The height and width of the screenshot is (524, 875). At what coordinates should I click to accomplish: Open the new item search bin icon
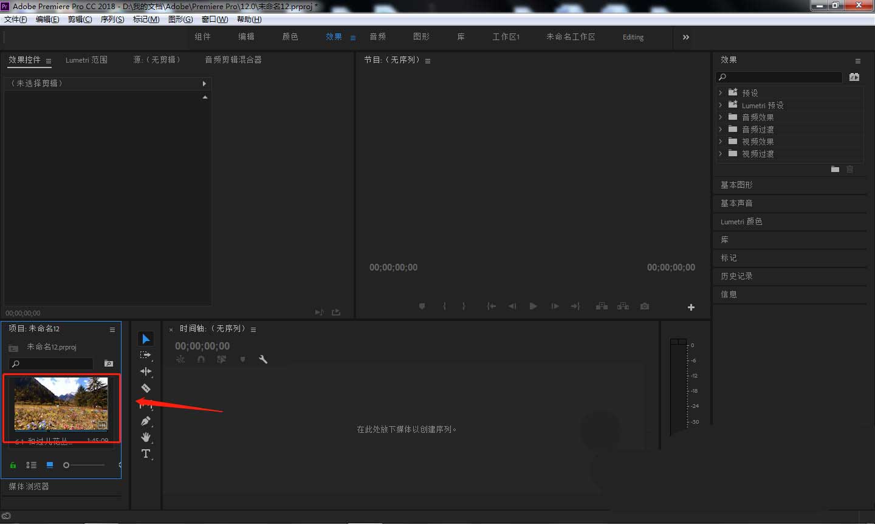coord(108,363)
